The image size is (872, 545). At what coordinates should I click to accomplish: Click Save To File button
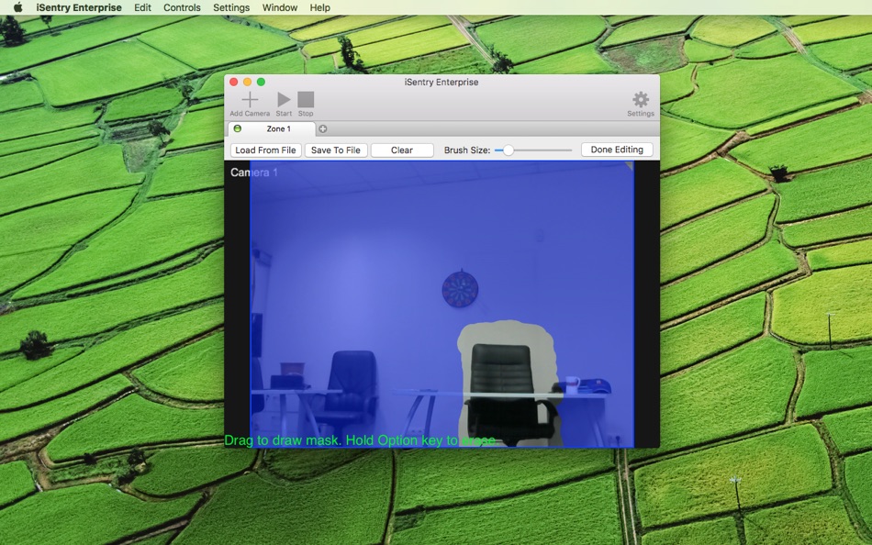pos(335,150)
